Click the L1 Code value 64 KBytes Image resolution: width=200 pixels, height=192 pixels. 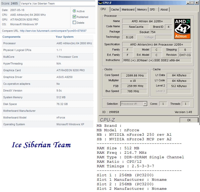click(179, 81)
